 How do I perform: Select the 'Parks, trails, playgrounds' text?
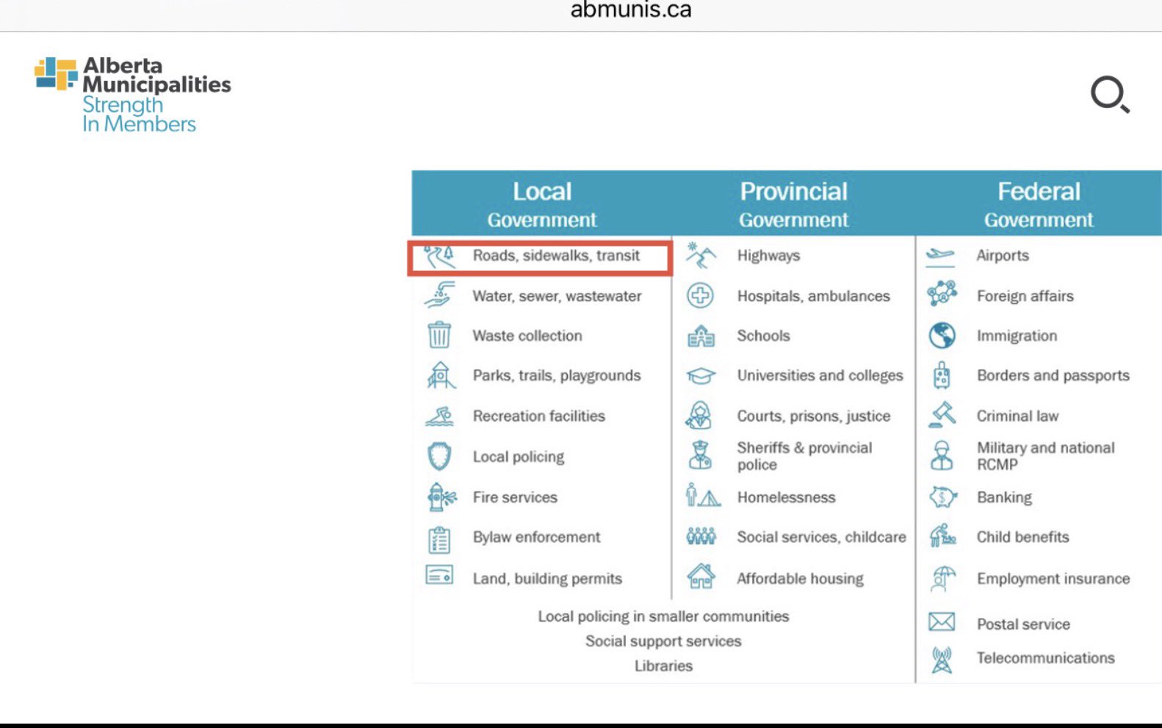tap(557, 375)
